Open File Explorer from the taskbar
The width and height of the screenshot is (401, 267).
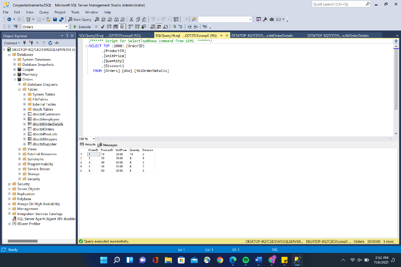(168, 260)
